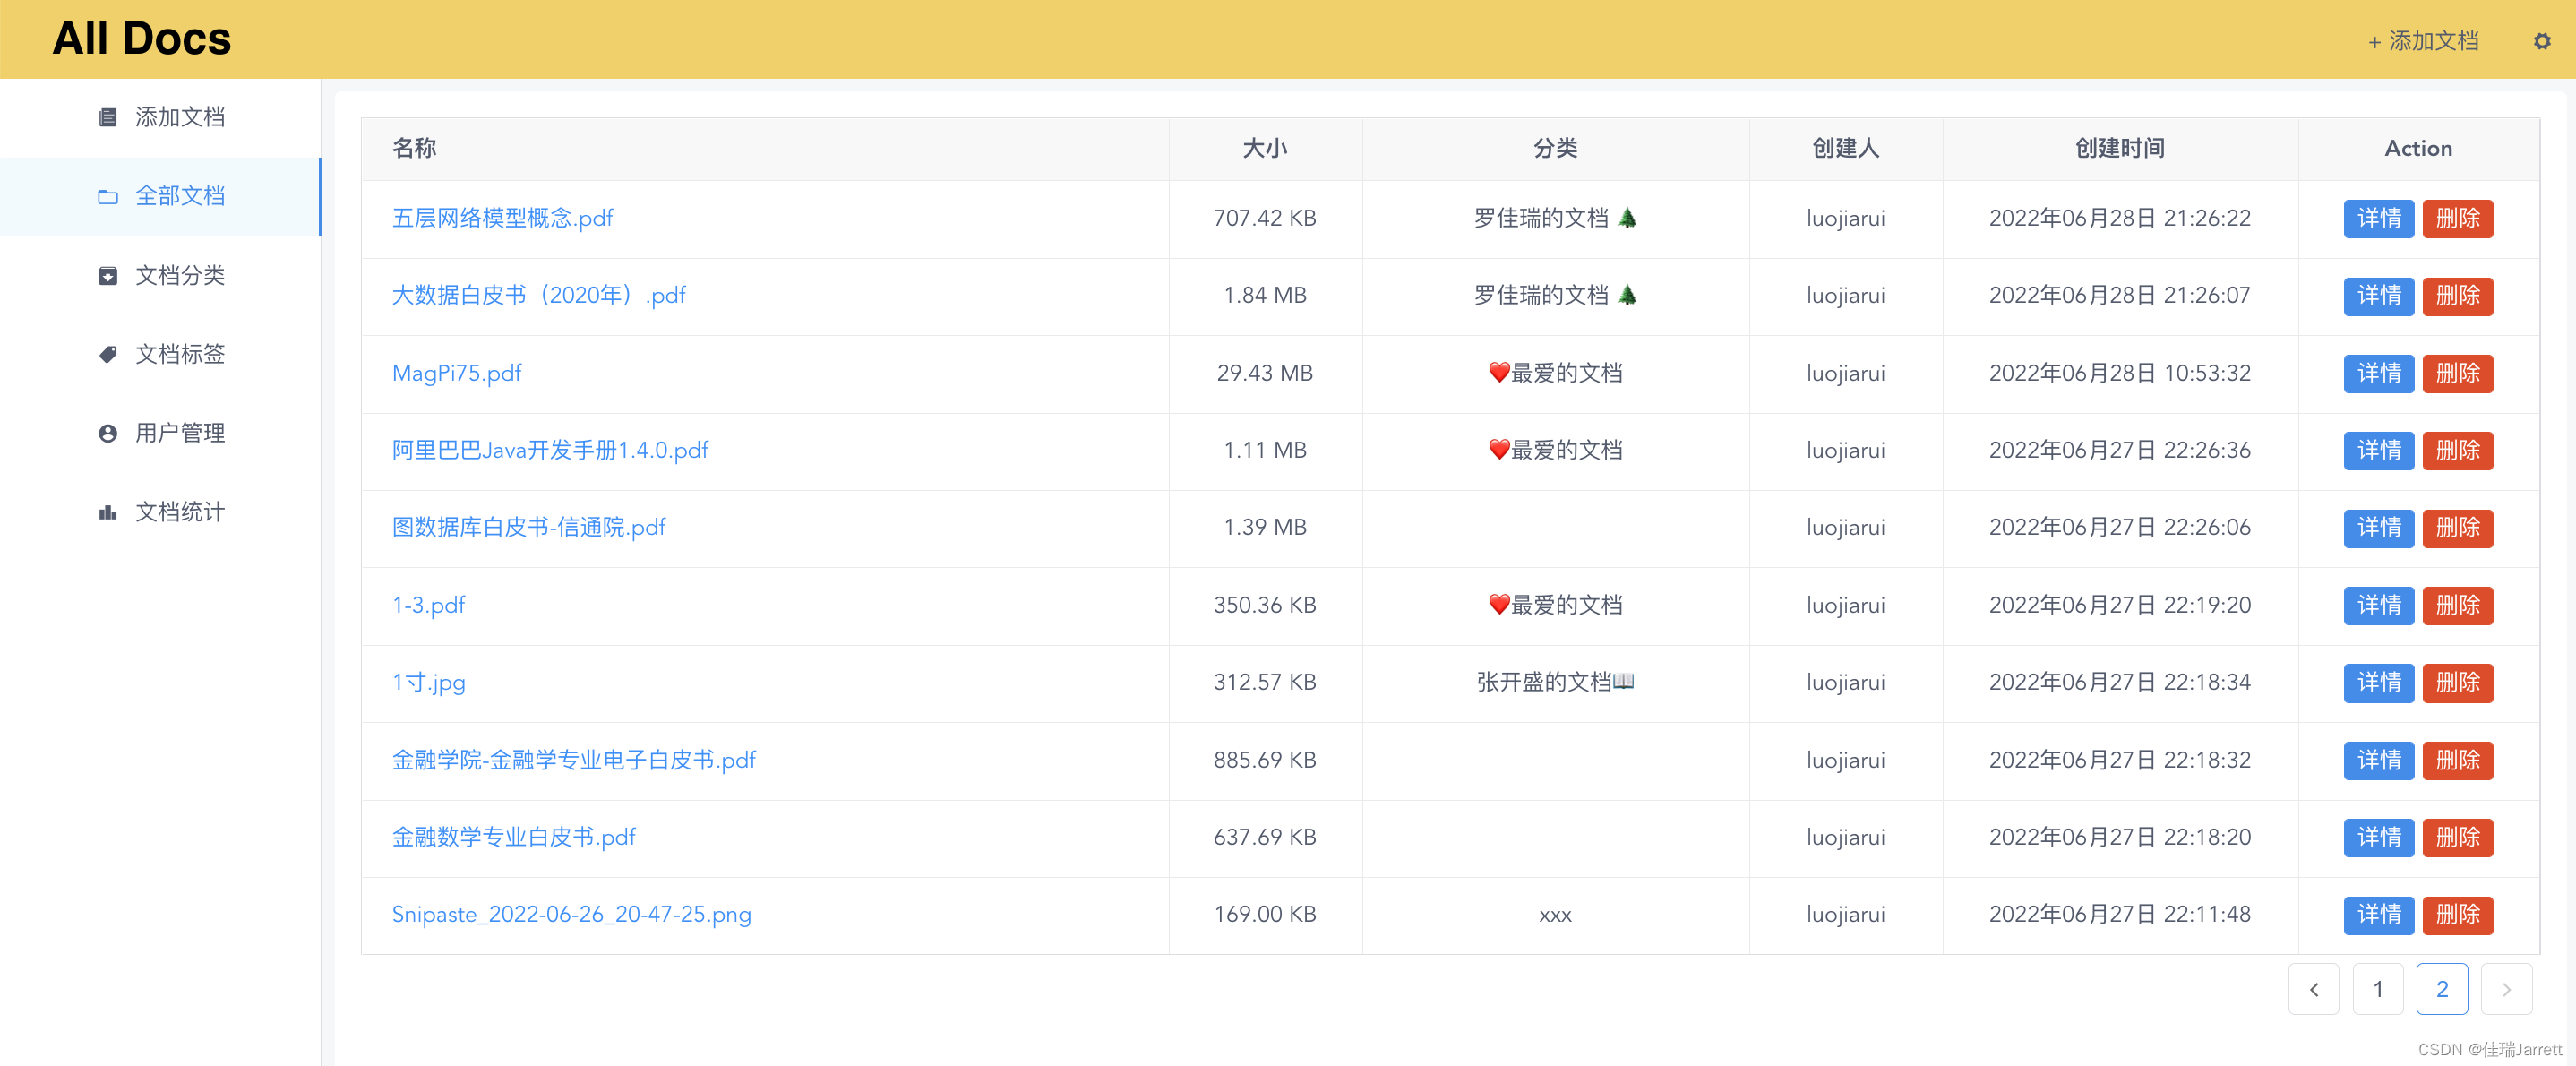Screen dimensions: 2576x1066
Task: View 详情 for 金融学院-金融学专业电子白皮书.pdf
Action: (x=2378, y=760)
